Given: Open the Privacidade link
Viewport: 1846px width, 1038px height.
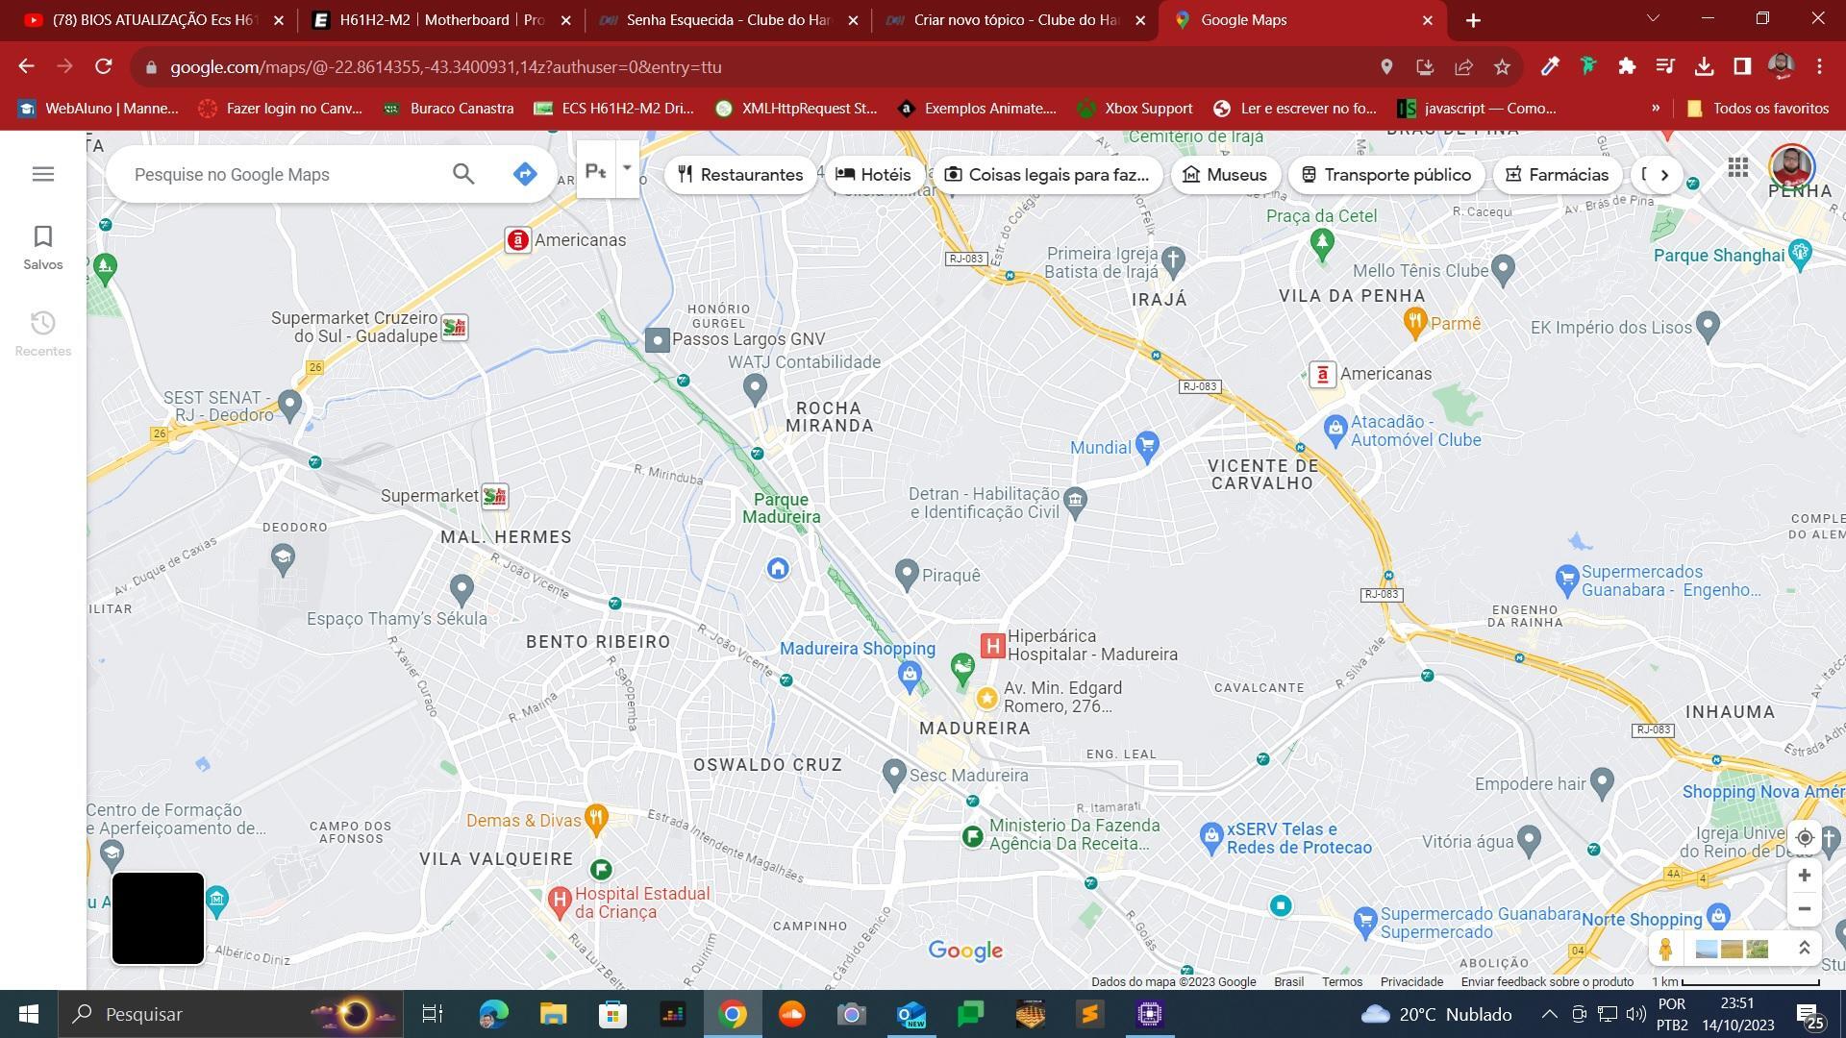Looking at the screenshot, I should pos(1411,981).
